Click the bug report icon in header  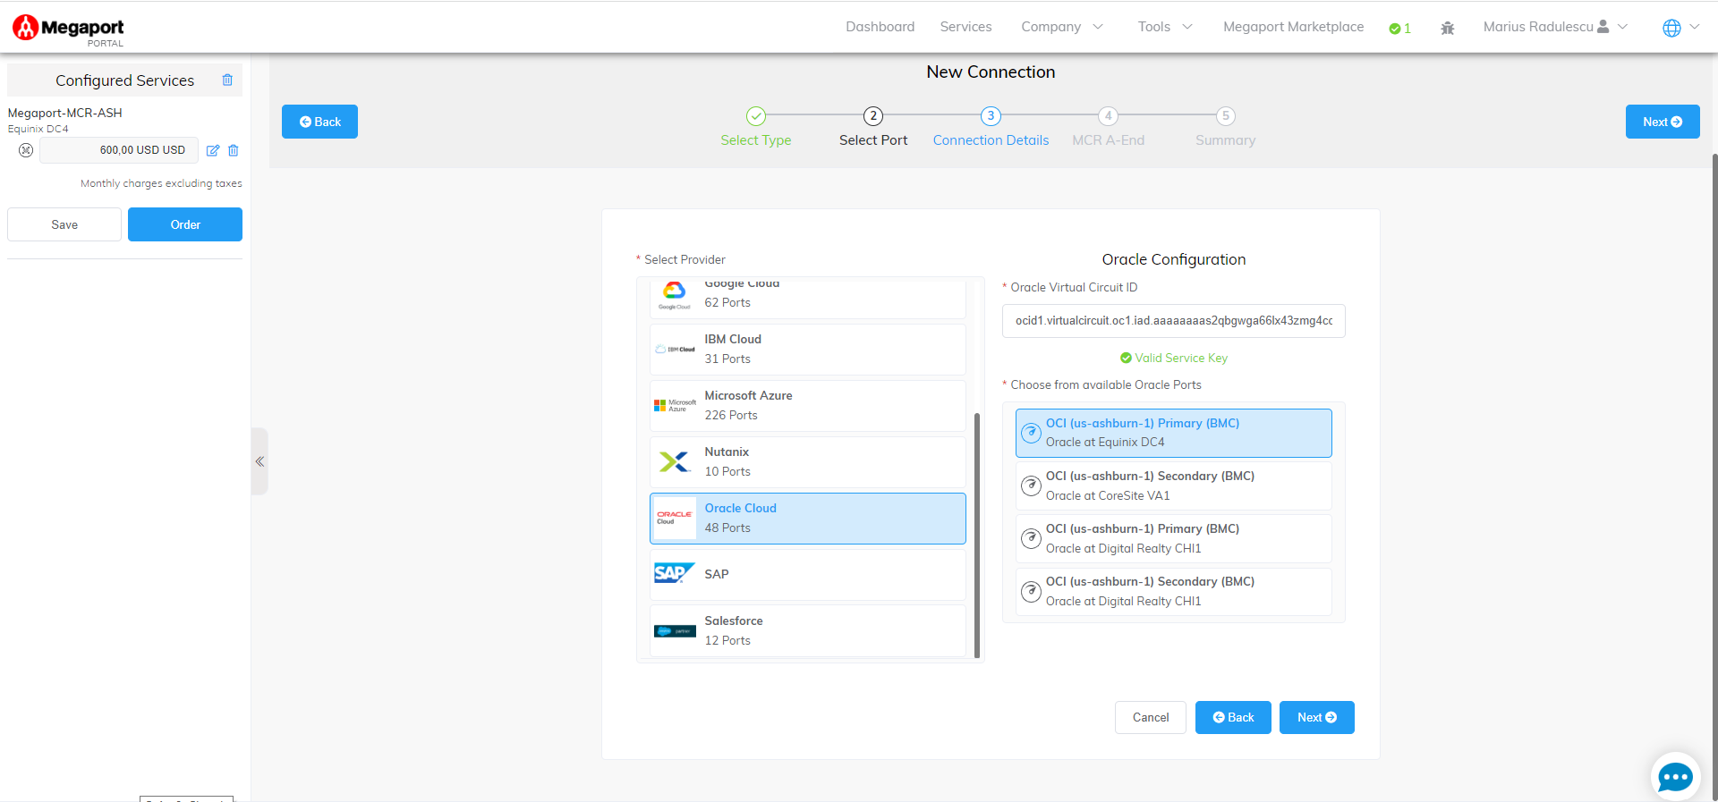(1447, 28)
